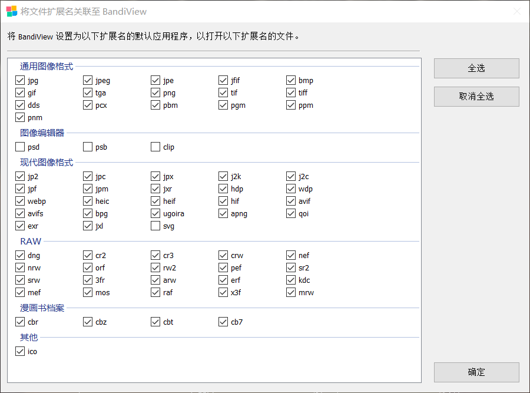Toggle the dds checkbox
Viewport: 530px width, 393px height.
click(20, 105)
